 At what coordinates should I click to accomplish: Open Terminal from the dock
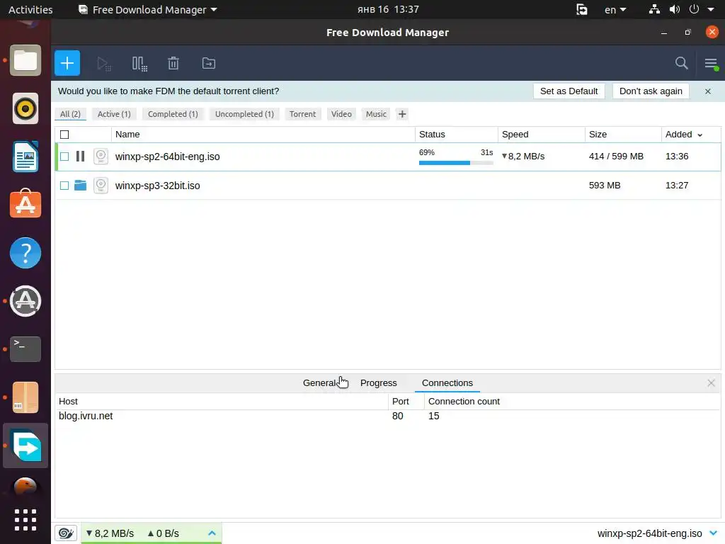coord(25,348)
